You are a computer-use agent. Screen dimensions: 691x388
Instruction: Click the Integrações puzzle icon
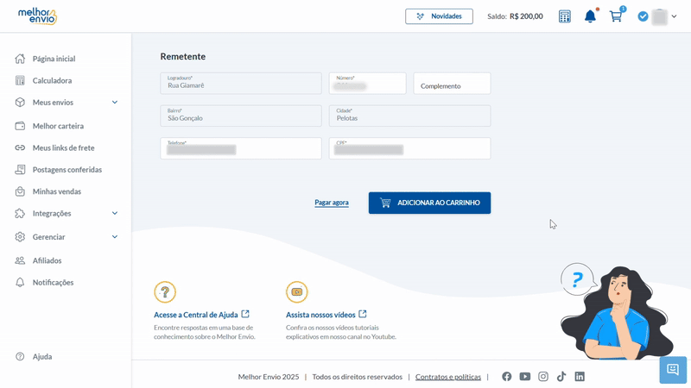20,213
